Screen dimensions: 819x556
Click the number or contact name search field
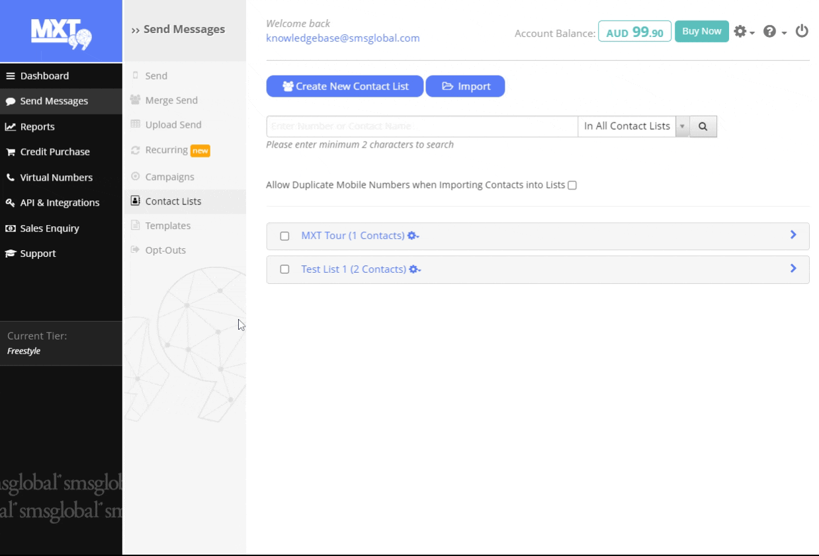(421, 126)
